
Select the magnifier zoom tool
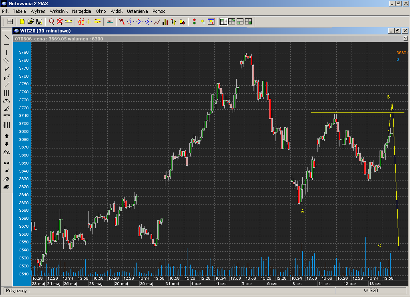point(51,21)
